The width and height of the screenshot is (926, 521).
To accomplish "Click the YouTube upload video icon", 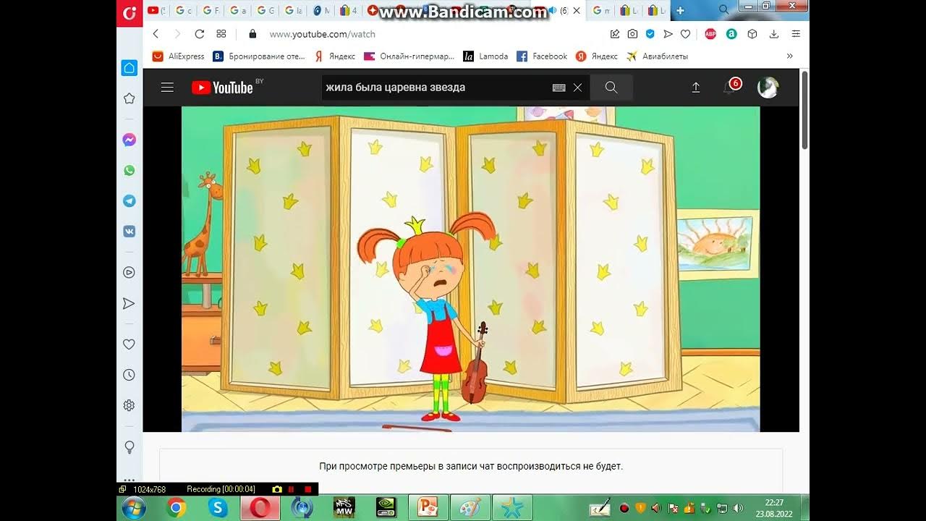I will (x=696, y=88).
